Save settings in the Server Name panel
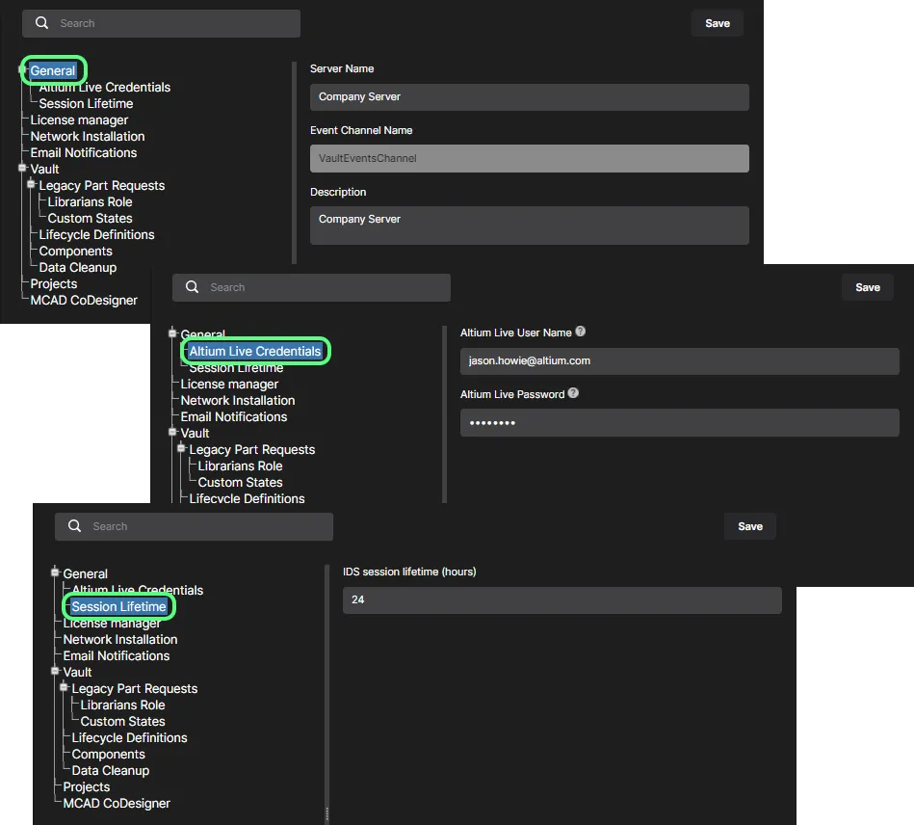Screen dimensions: 914x825 (717, 23)
